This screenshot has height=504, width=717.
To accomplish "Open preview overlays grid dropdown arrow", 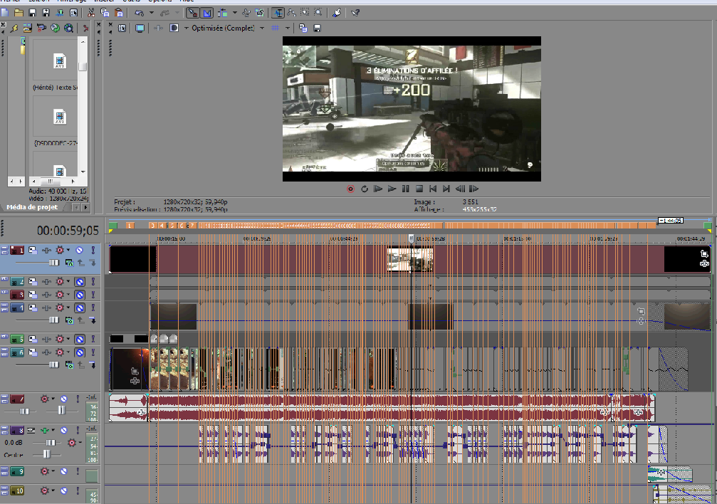I will pos(287,28).
